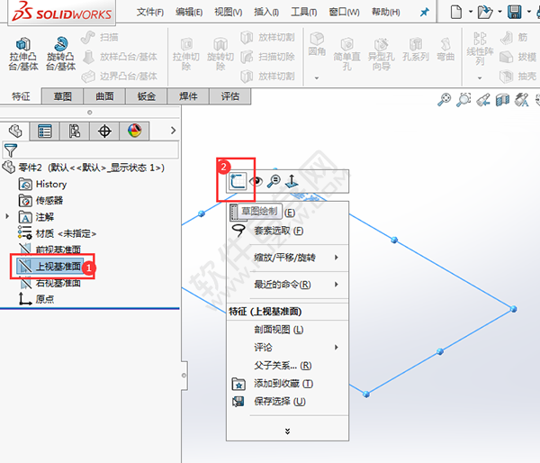Click Section View icon in view toolbar

tap(502, 100)
